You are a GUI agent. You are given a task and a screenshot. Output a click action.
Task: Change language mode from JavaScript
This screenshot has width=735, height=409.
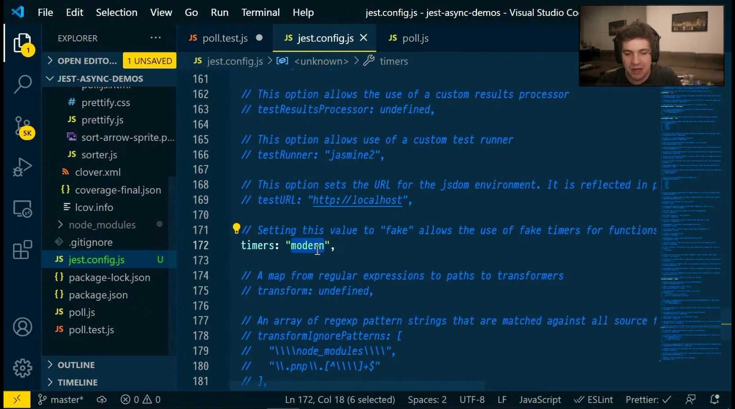click(540, 400)
